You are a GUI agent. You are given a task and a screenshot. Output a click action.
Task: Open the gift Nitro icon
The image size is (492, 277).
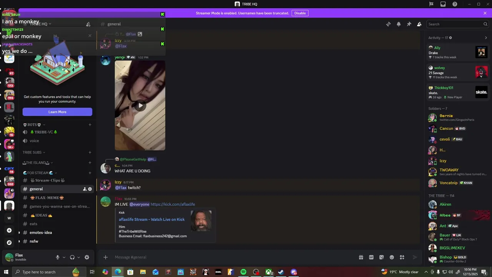click(x=361, y=257)
